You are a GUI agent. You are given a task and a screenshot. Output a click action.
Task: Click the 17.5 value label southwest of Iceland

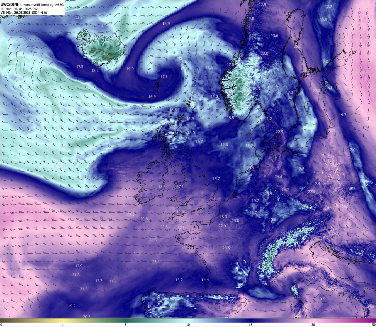[80, 67]
